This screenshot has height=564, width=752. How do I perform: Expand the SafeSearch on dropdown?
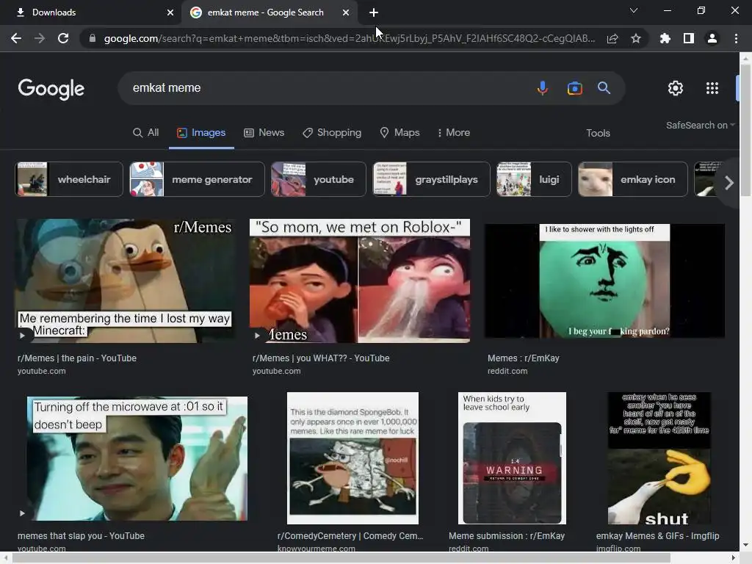[x=700, y=125]
